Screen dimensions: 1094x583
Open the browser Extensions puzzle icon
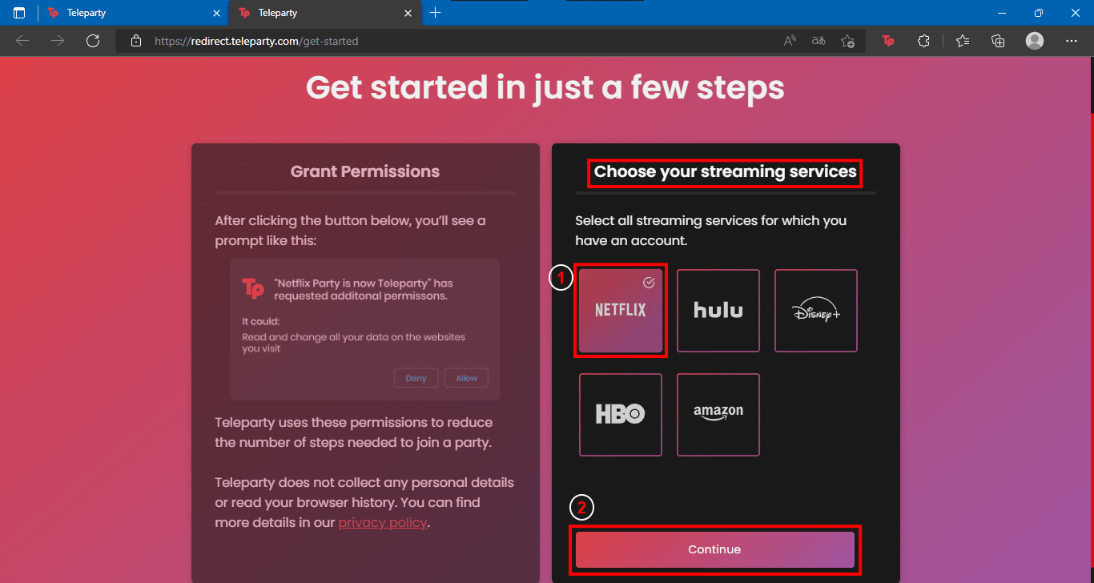click(923, 41)
